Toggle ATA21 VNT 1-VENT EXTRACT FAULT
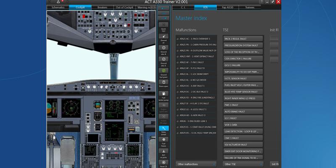Screen dimensions: 336x168 (x=196, y=56)
